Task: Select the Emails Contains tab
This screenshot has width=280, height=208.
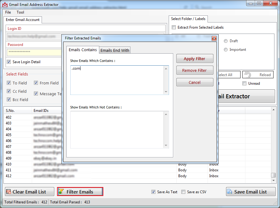Action: pyautogui.click(x=83, y=50)
